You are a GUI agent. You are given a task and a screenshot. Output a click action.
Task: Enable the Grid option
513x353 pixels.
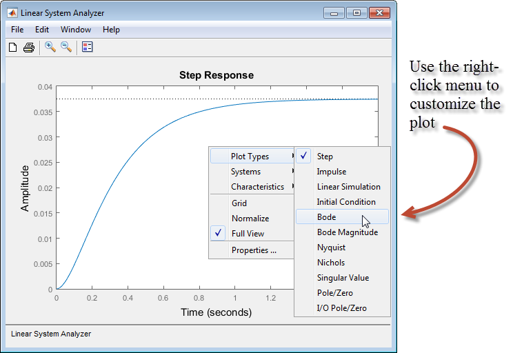click(x=239, y=203)
